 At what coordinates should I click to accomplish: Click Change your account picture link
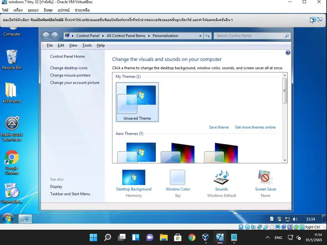(x=75, y=83)
